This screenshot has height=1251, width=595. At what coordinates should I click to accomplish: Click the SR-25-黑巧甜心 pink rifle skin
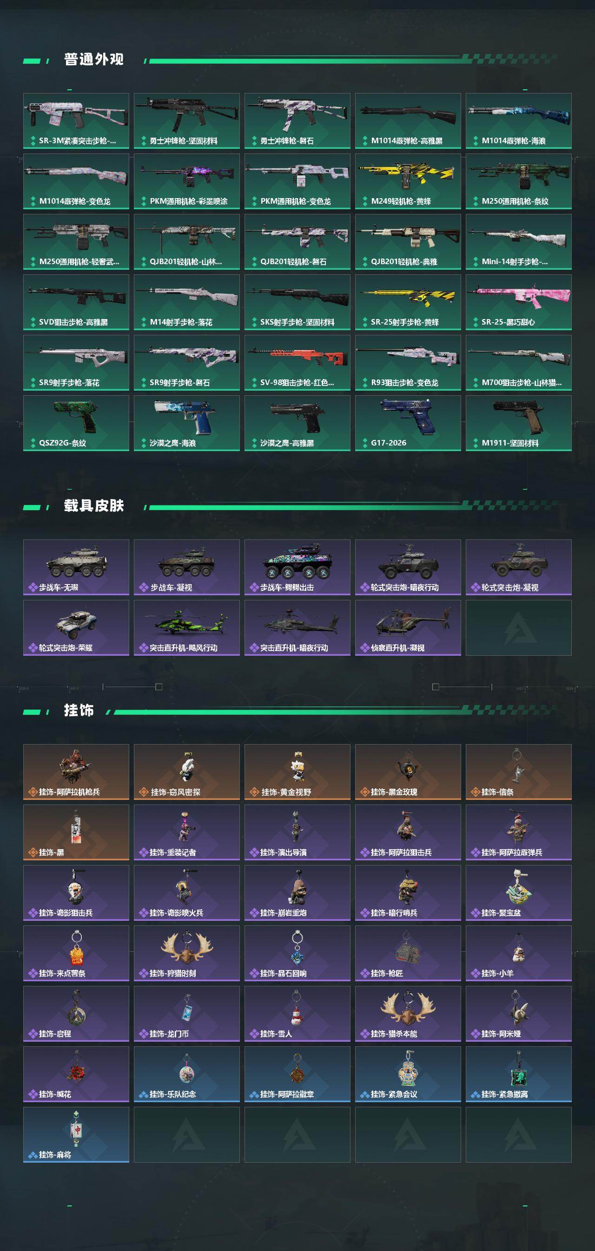[x=518, y=302]
